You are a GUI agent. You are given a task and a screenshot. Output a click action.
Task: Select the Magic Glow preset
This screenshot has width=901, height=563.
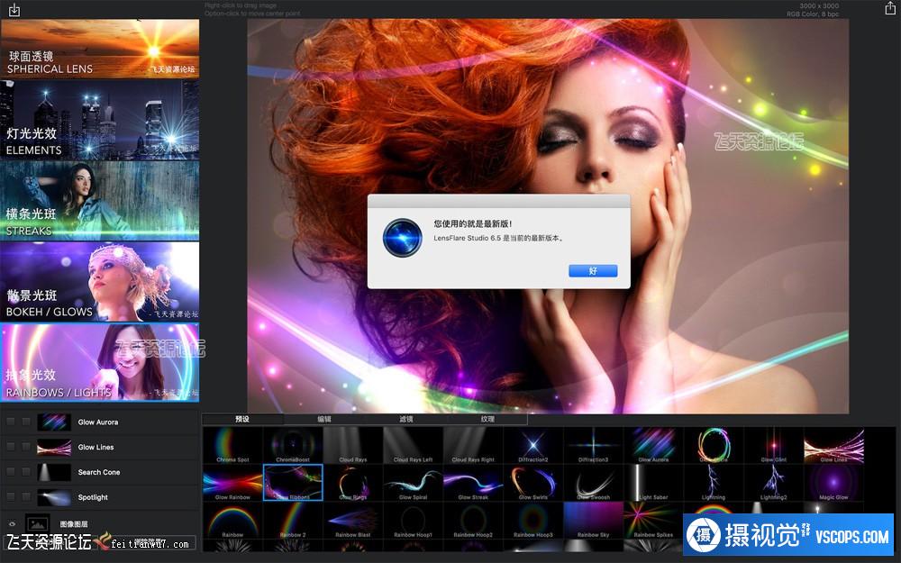tap(833, 482)
